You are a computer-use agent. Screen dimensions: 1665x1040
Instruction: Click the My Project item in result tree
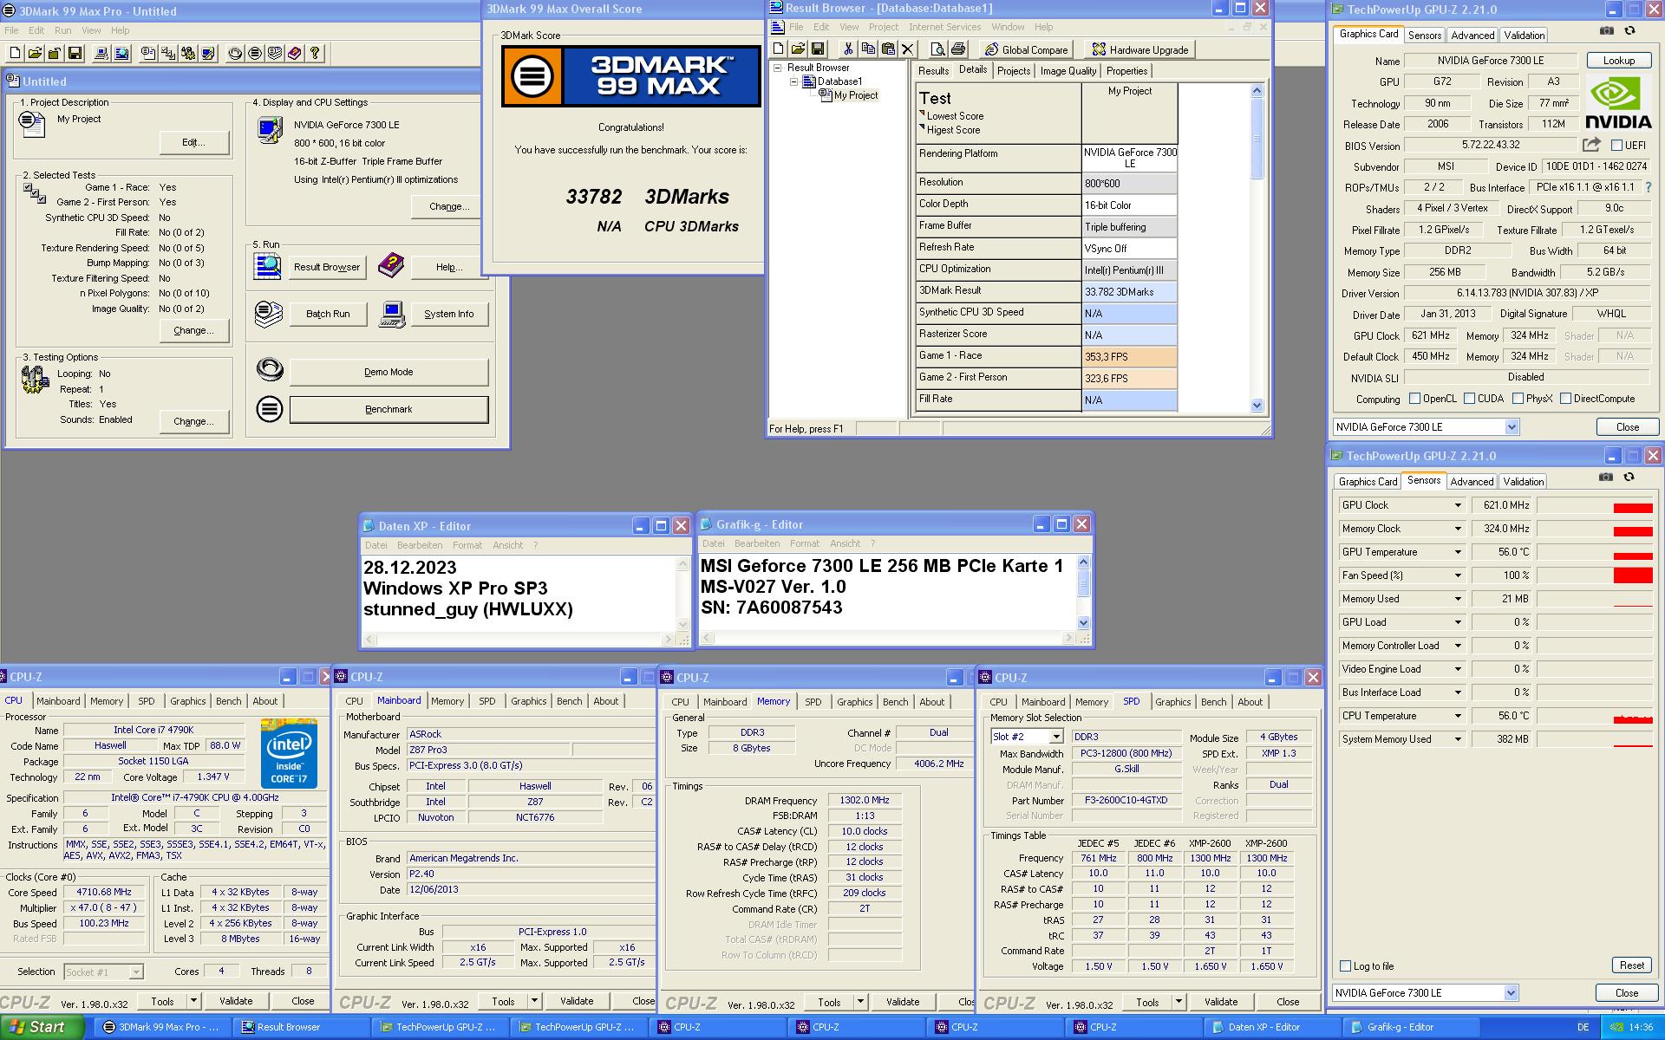856,95
